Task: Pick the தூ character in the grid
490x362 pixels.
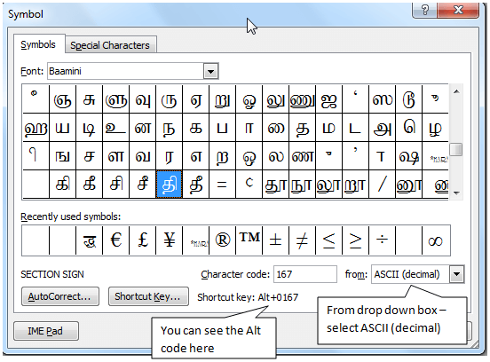Action: pos(275,185)
